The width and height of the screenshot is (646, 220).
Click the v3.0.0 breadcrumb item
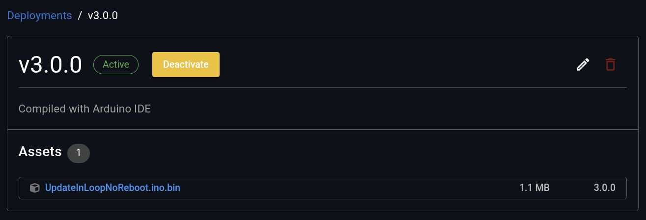[103, 15]
